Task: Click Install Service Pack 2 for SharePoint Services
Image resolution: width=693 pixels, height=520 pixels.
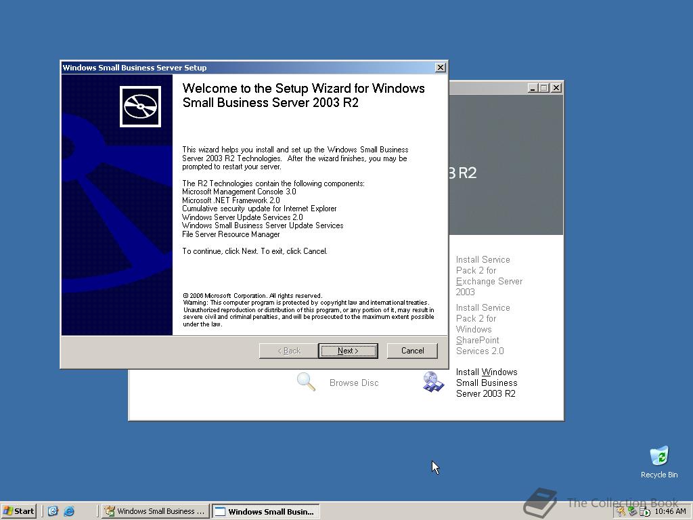Action: click(483, 330)
